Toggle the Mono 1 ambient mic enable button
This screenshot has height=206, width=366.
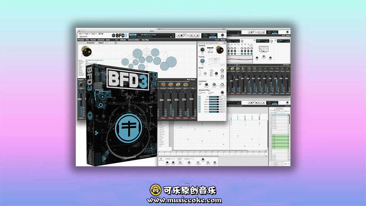point(199,102)
